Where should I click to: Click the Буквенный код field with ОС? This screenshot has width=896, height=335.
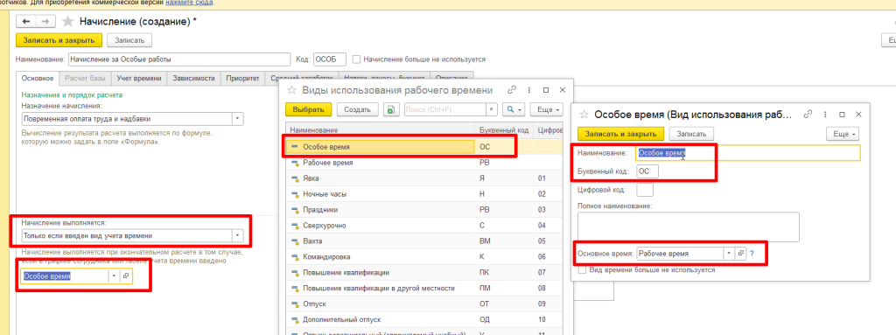(x=647, y=171)
